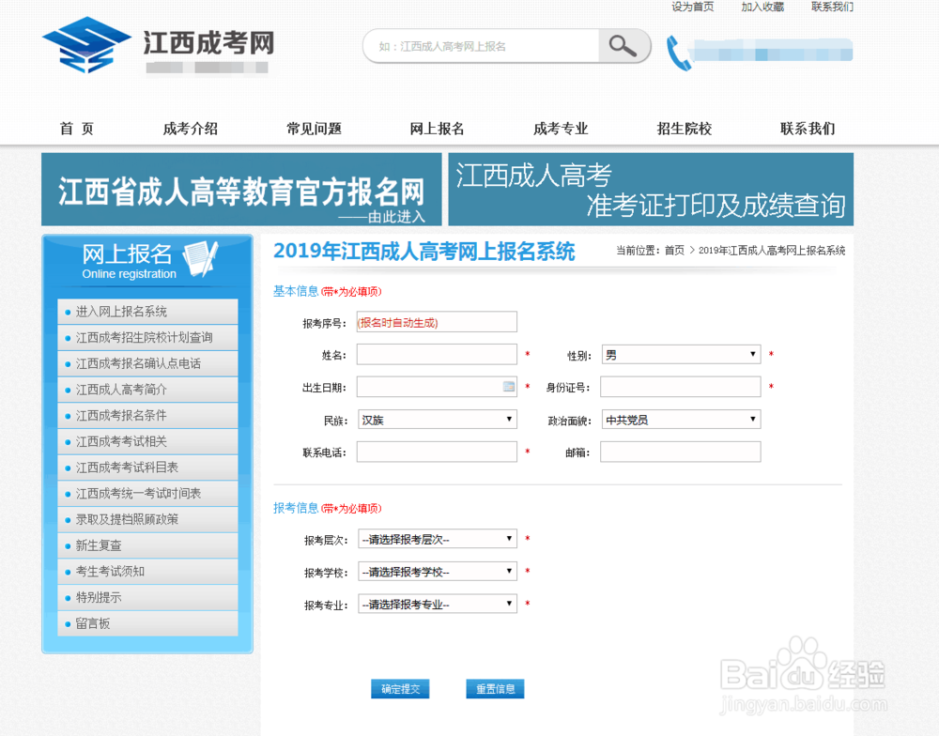The height and width of the screenshot is (736, 939).
Task: Click the notepad and pen registration icon
Action: coord(201,259)
